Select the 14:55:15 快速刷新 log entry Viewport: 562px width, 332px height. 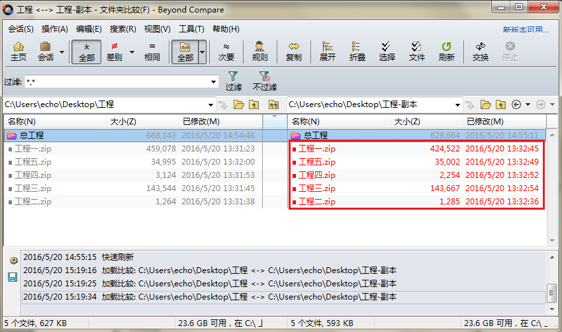point(284,257)
